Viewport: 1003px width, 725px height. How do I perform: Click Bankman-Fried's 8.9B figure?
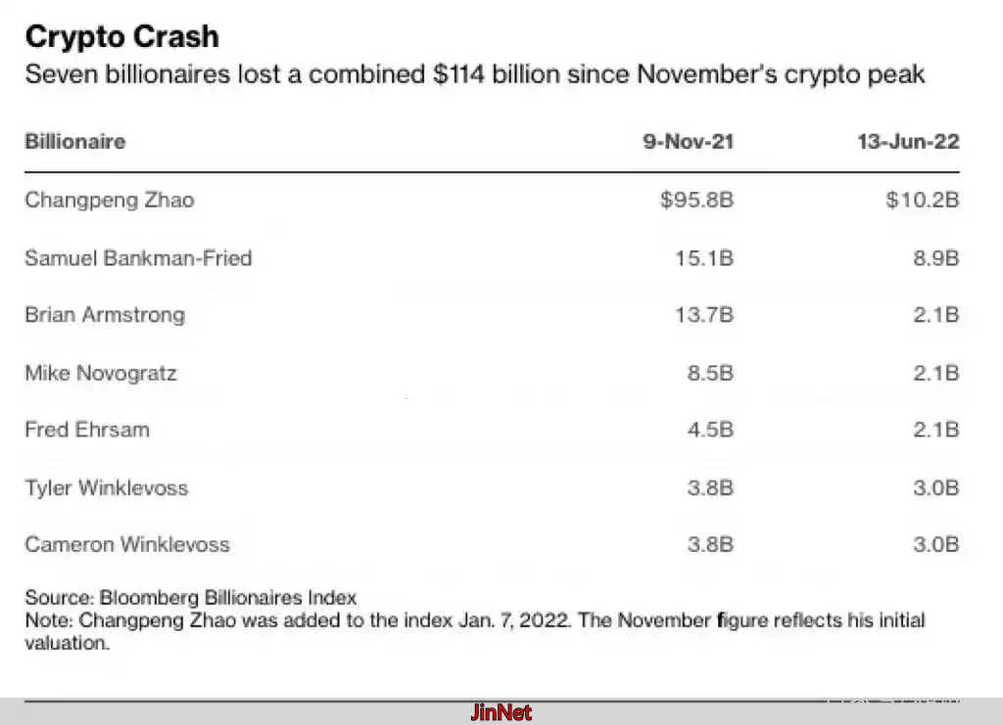935,258
